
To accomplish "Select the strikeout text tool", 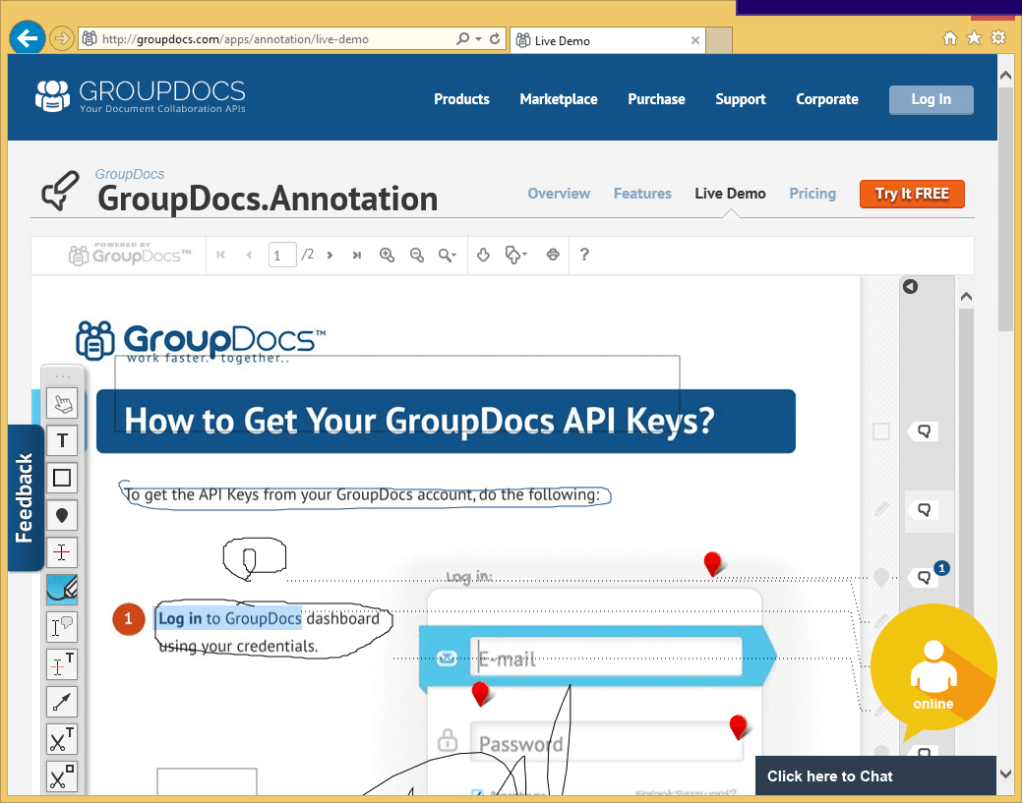I will (62, 553).
